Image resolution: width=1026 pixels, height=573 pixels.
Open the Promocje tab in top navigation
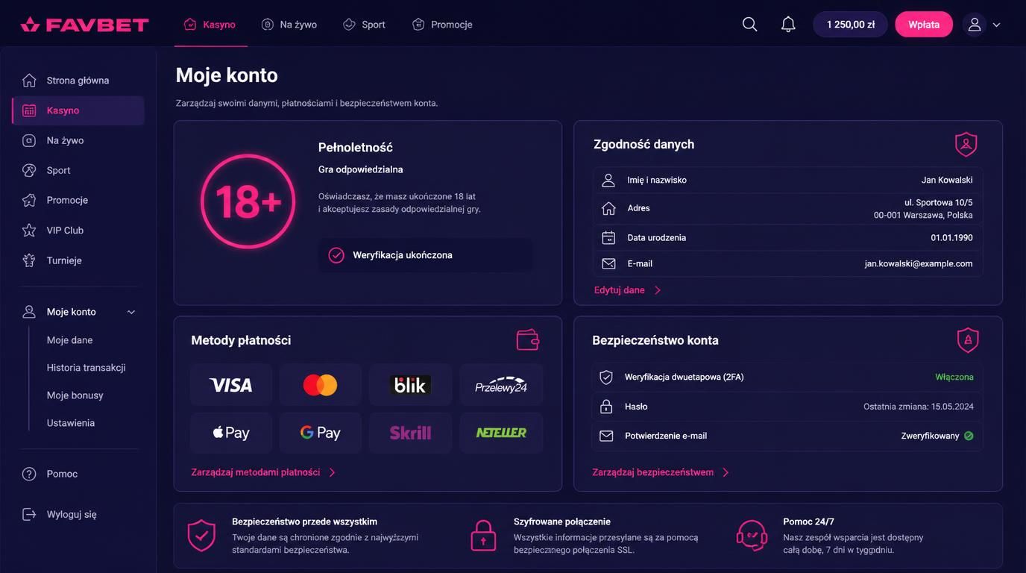[x=442, y=25]
